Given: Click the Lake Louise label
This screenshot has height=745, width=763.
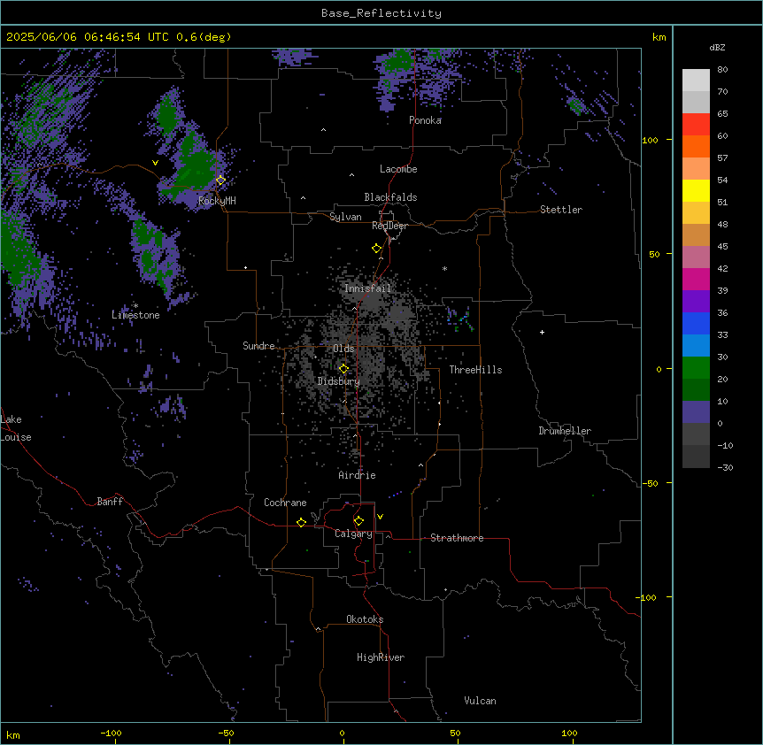Looking at the screenshot, I should 16,428.
